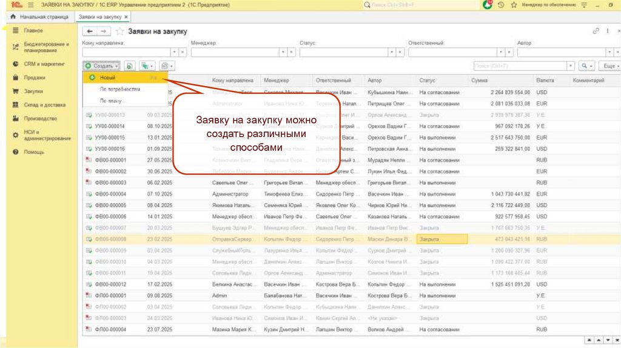The width and height of the screenshot is (621, 348).
Task: Click the Менеджер по обеспечению user name
Action: [x=549, y=5]
